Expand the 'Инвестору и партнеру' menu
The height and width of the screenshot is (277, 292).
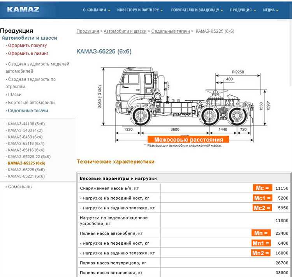pyautogui.click(x=140, y=10)
